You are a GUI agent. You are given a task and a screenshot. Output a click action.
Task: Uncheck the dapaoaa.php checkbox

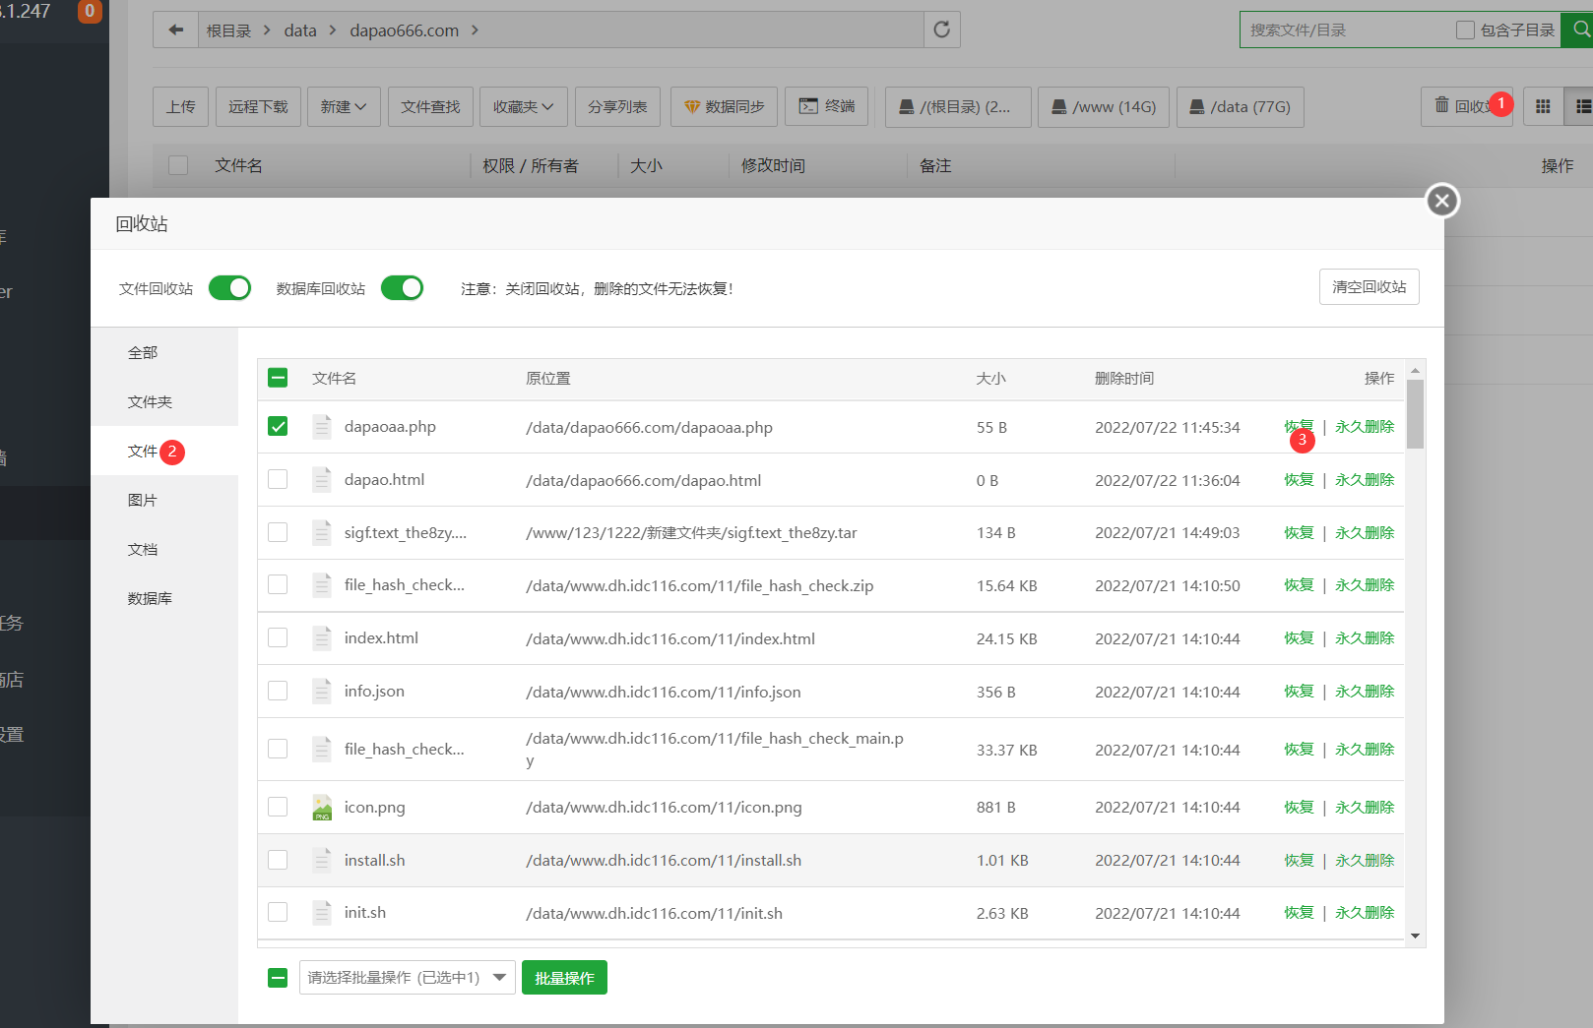tap(278, 427)
